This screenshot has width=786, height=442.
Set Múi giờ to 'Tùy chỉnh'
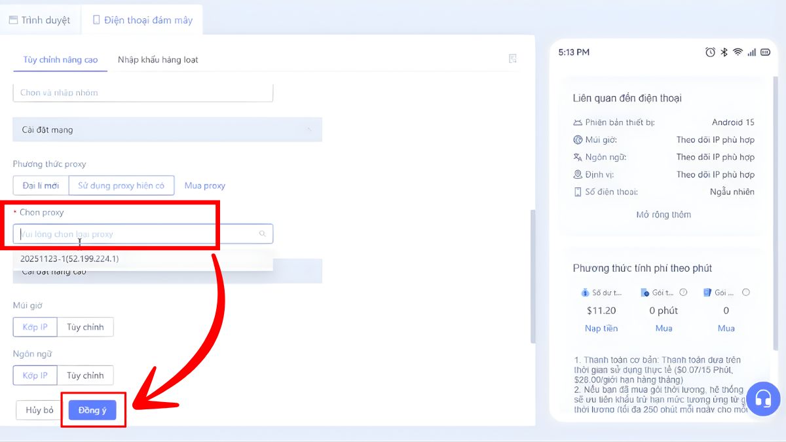click(x=85, y=327)
